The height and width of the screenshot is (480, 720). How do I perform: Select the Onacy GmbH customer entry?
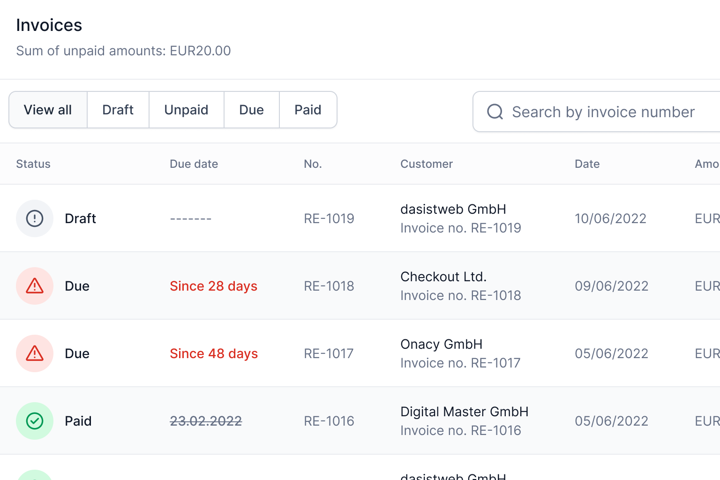441,345
